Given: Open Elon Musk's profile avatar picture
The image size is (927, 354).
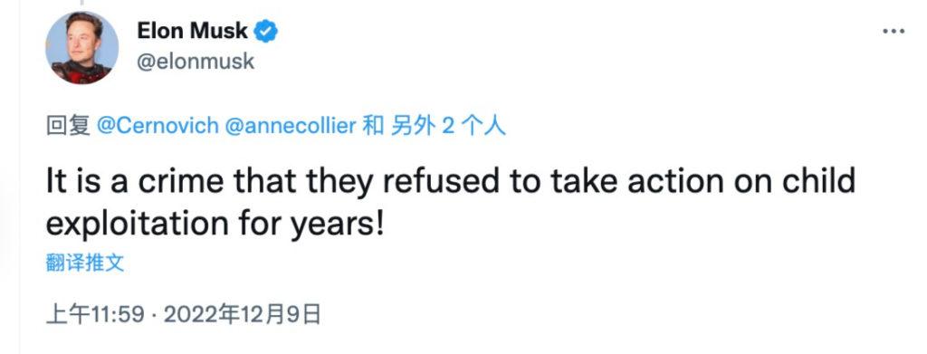Looking at the screenshot, I should click(82, 48).
